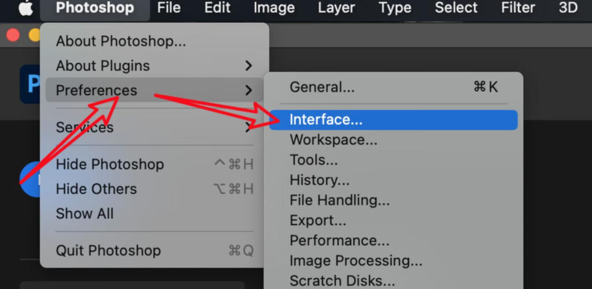Open the Layer menu
Image resolution: width=592 pixels, height=289 pixels.
pos(336,8)
